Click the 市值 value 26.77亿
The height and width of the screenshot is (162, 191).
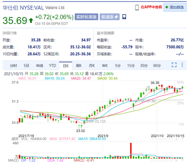[x=177, y=40]
